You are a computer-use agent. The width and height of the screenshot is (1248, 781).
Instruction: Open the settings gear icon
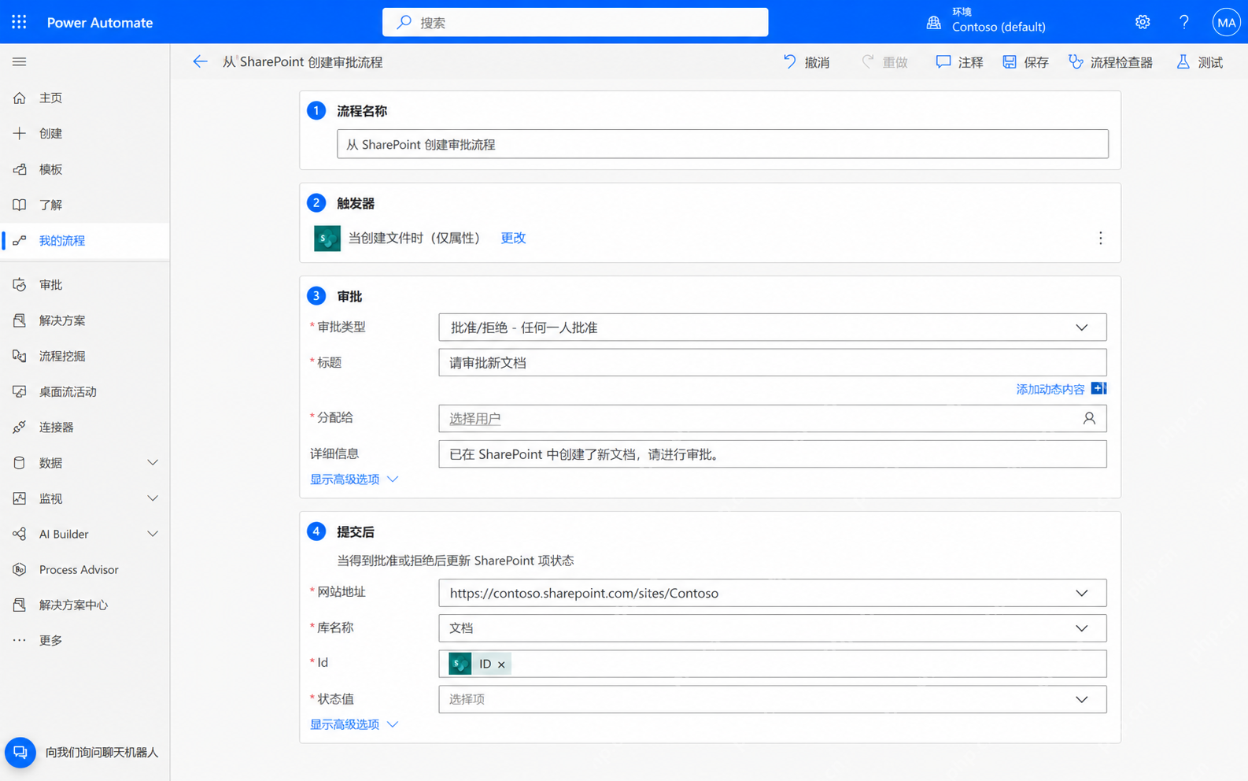click(x=1143, y=22)
